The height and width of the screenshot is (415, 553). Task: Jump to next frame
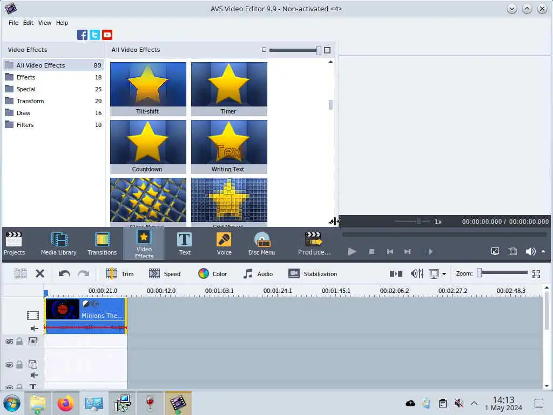tap(407, 252)
